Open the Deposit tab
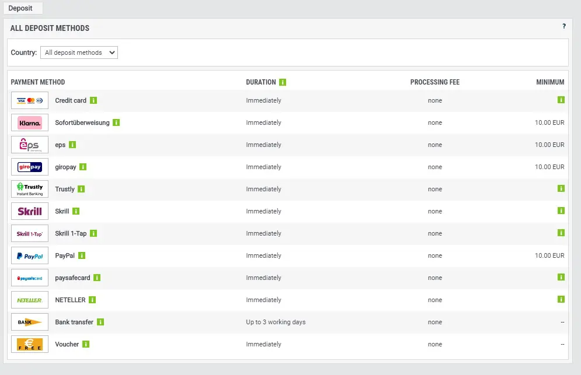The height and width of the screenshot is (375, 581). pyautogui.click(x=23, y=8)
